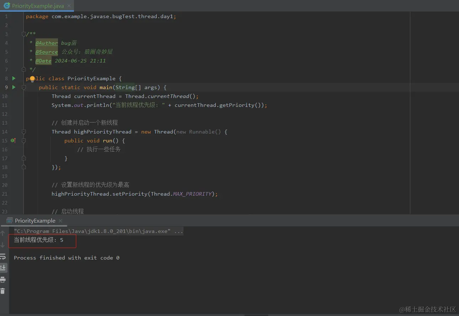Click the fold end marker at line 18
The width and height of the screenshot is (459, 316).
click(24, 167)
